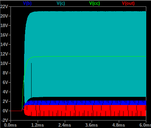
Task: Click the 3.6ms time axis label
Action: point(92,125)
